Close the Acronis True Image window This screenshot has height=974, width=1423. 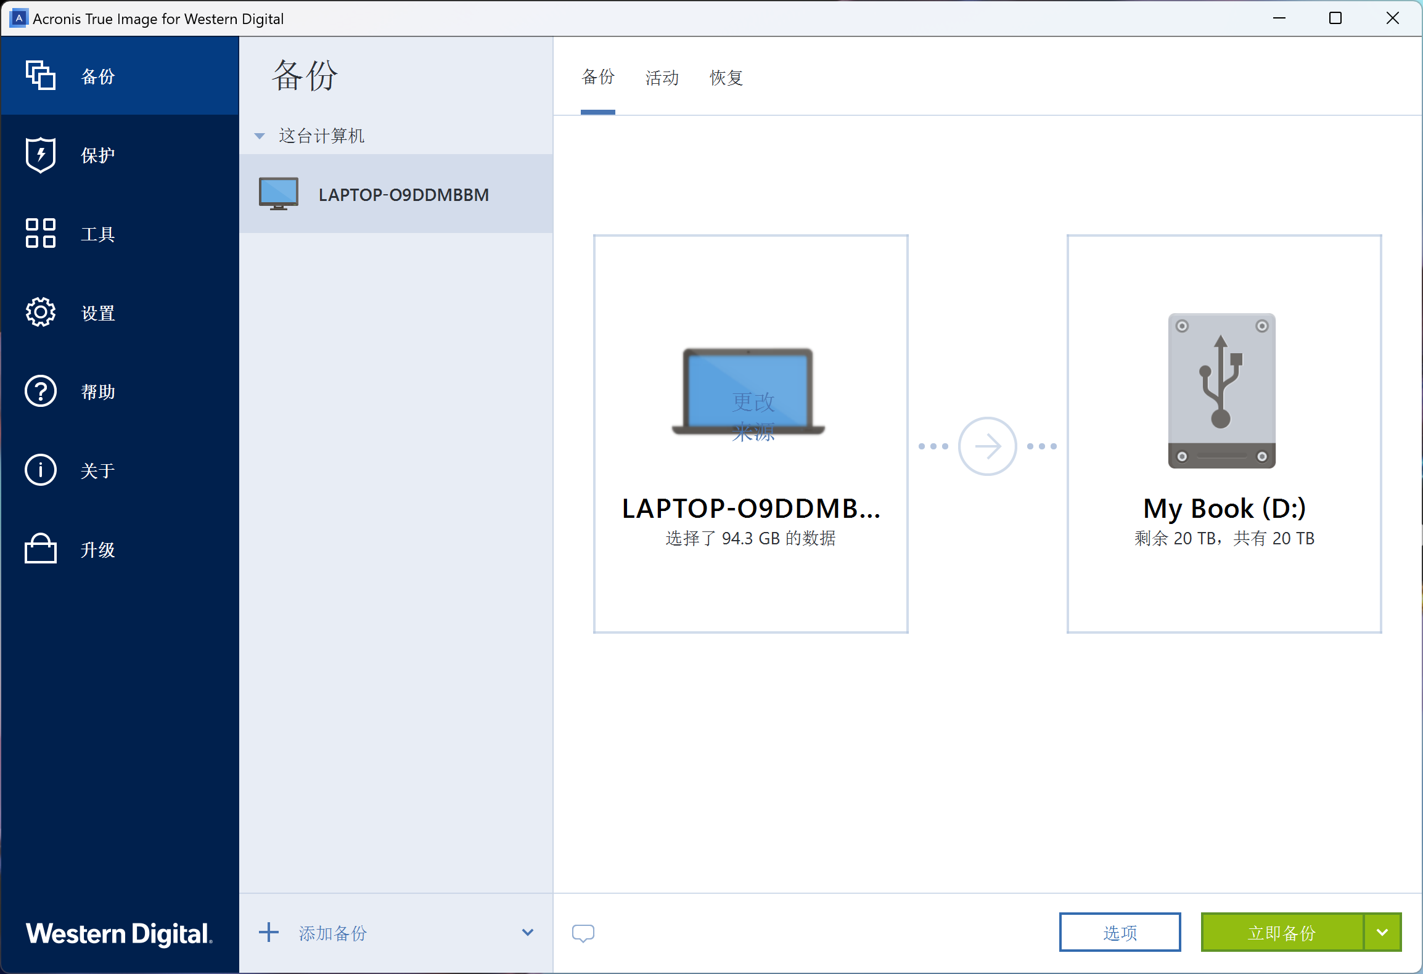1392,18
